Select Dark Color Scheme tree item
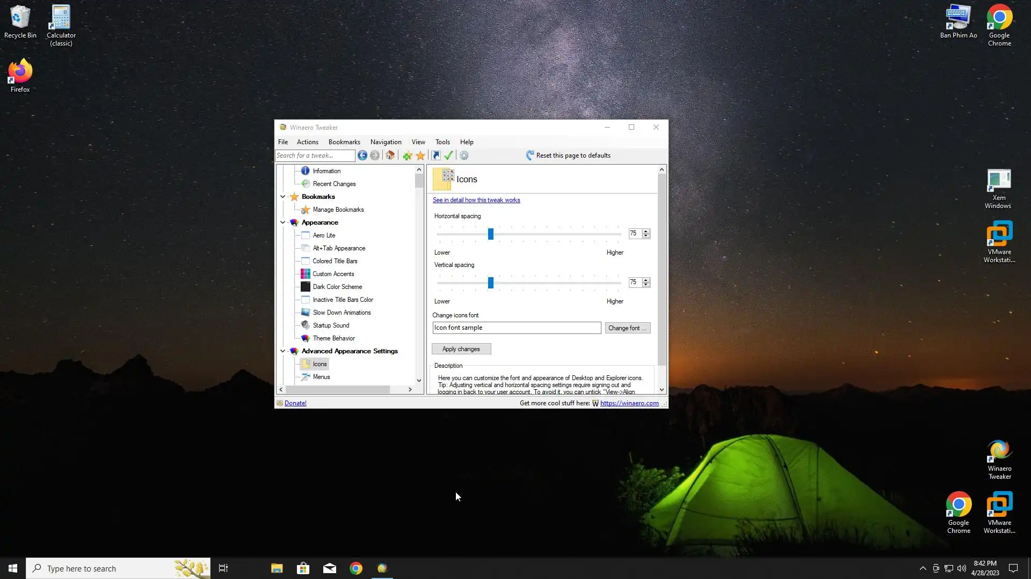 [x=337, y=287]
